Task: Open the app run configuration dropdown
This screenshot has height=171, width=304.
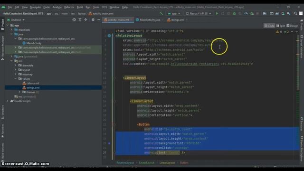Action: point(174,14)
